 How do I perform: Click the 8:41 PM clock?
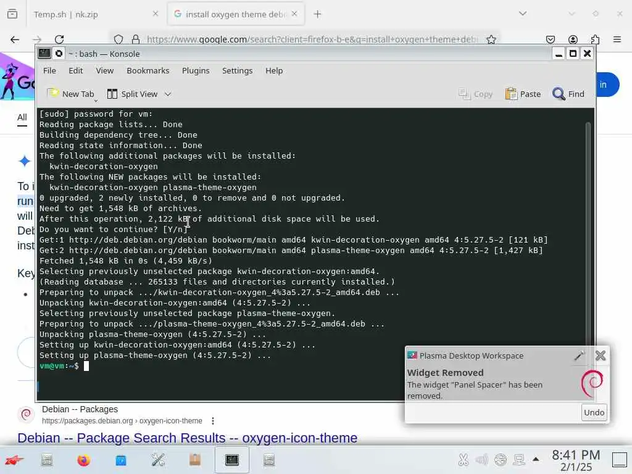click(x=576, y=455)
